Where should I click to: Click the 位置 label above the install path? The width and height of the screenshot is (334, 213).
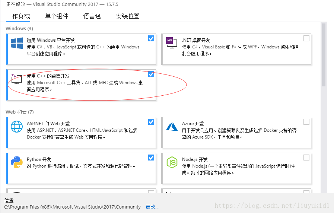9,200
